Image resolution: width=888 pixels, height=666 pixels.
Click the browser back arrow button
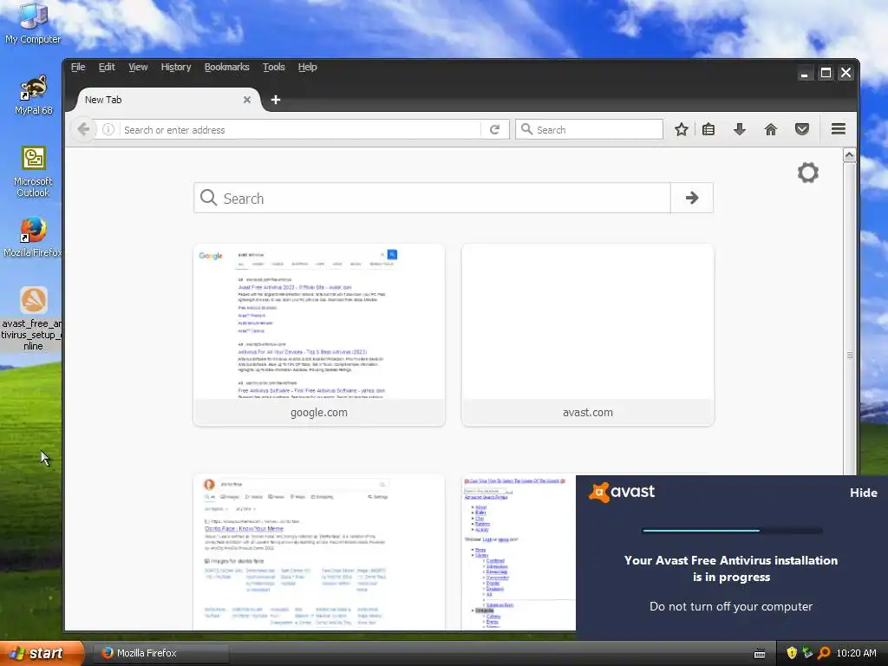pyautogui.click(x=83, y=130)
